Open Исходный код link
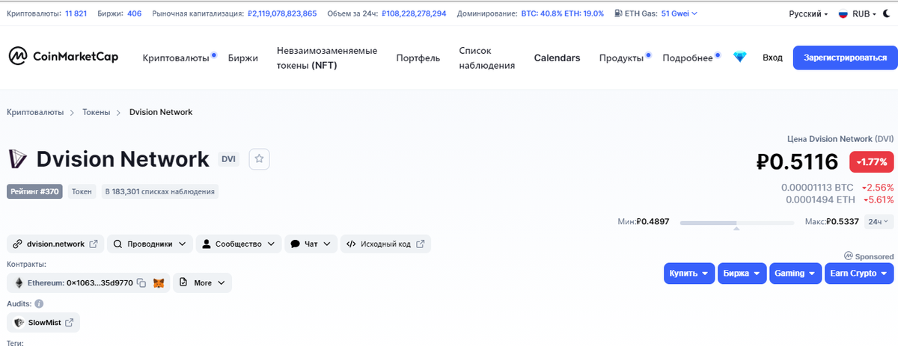The image size is (898, 346). [385, 244]
